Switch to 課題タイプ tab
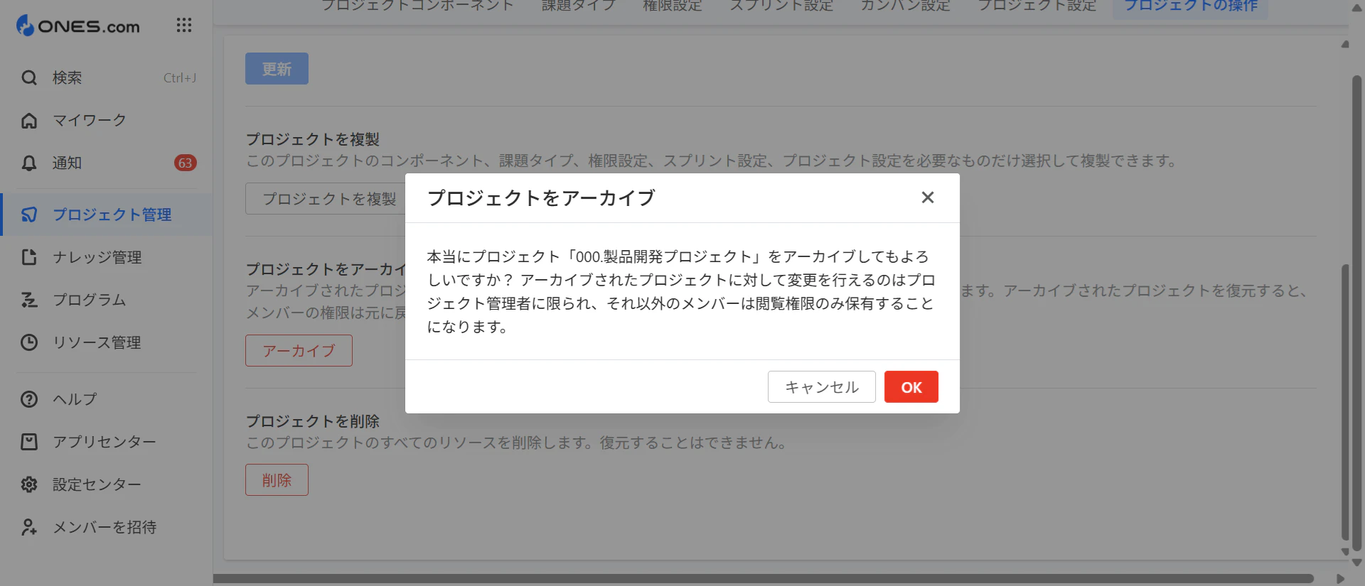 coord(578,6)
